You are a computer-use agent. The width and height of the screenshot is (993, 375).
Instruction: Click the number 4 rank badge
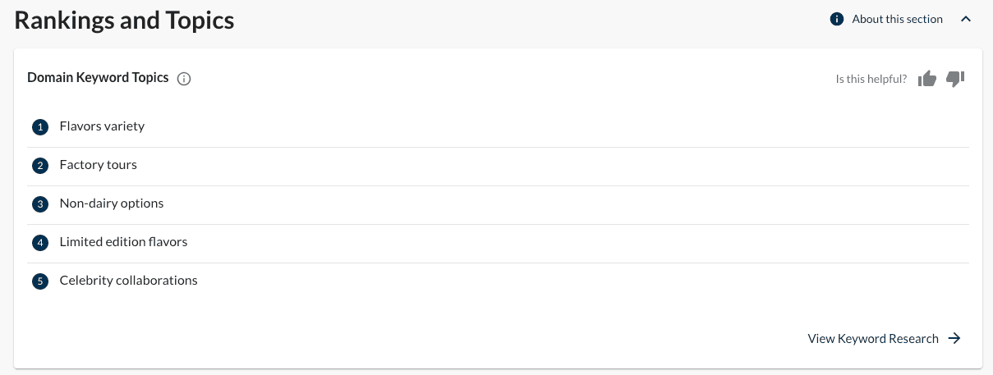pyautogui.click(x=40, y=243)
